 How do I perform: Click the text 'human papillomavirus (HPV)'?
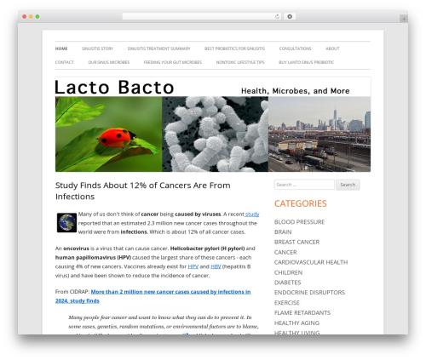(x=93, y=258)
